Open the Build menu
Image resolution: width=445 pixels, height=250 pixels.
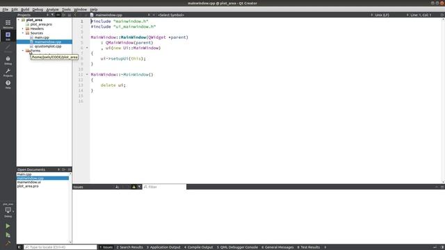coord(25,9)
